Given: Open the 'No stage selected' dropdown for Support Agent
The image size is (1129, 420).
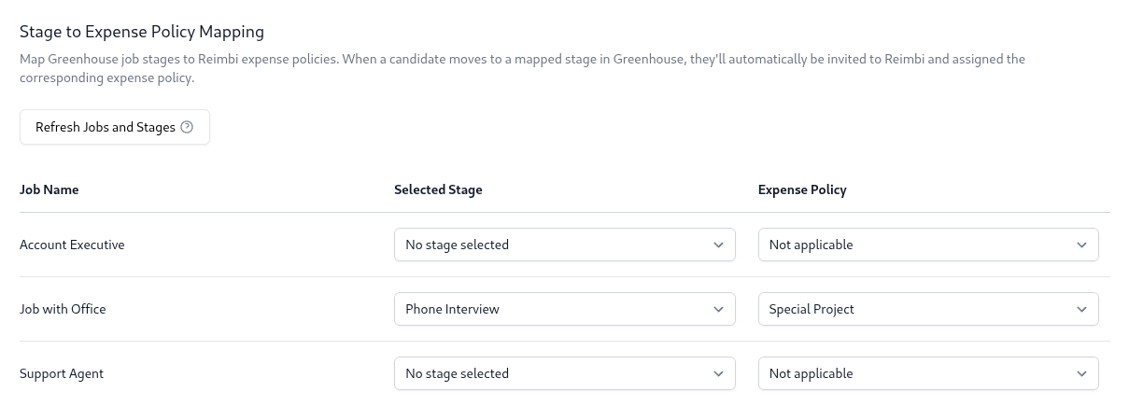Looking at the screenshot, I should 565,373.
